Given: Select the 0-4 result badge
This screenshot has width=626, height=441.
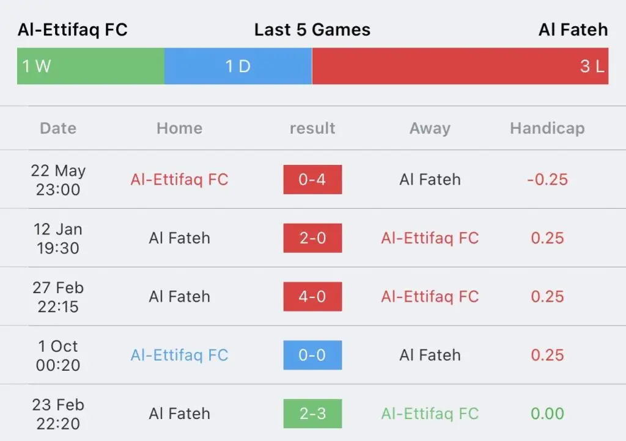Looking at the screenshot, I should click(312, 180).
